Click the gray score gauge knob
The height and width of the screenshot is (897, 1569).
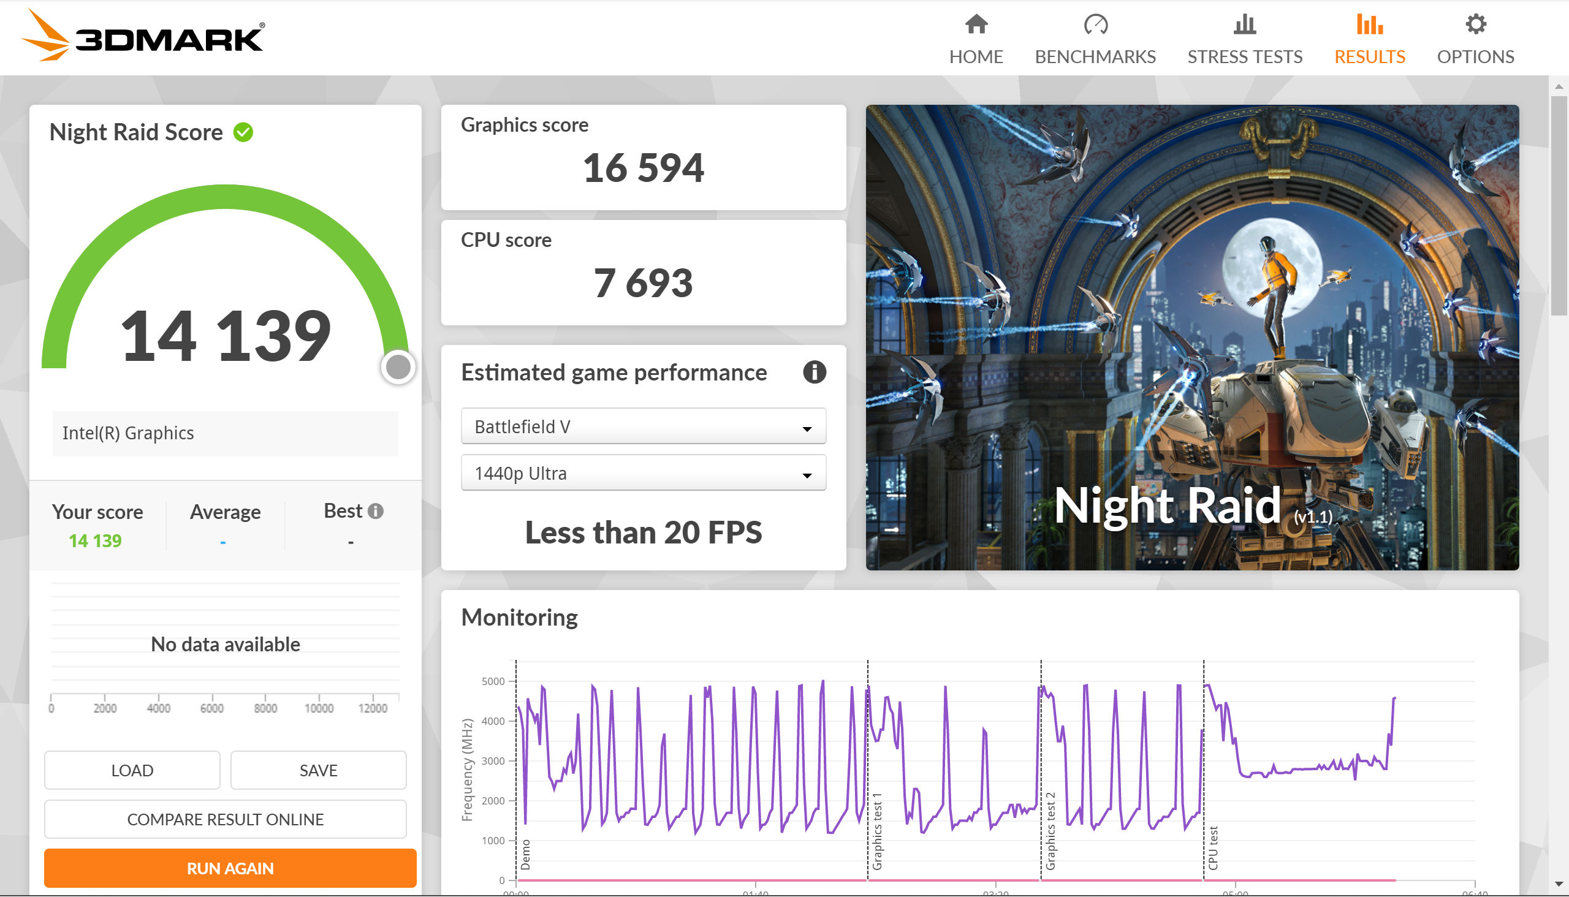point(398,367)
